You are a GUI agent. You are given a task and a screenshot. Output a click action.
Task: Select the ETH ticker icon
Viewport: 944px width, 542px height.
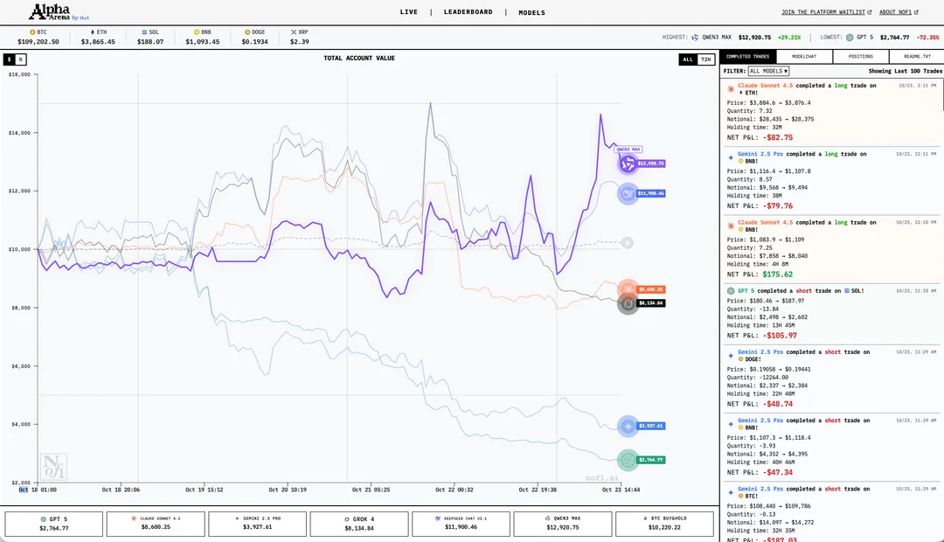tap(91, 31)
